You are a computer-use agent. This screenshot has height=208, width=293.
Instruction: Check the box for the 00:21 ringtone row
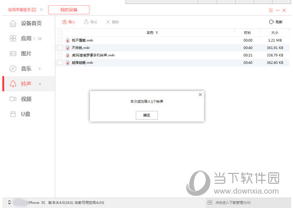click(60, 55)
